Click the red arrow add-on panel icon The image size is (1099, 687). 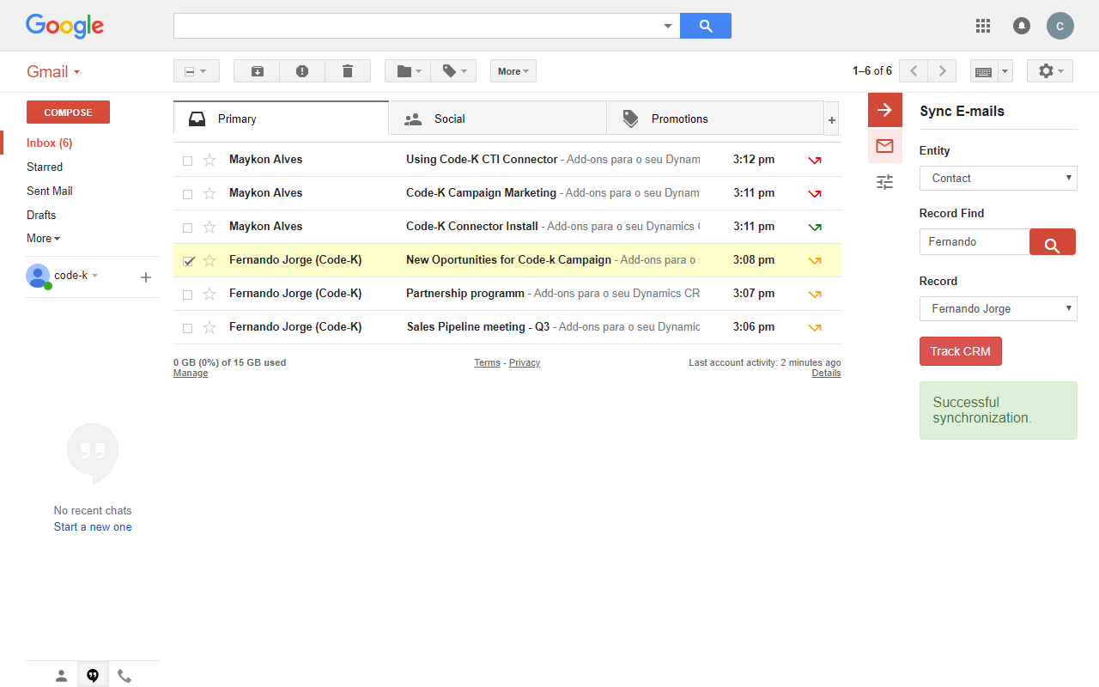point(885,110)
